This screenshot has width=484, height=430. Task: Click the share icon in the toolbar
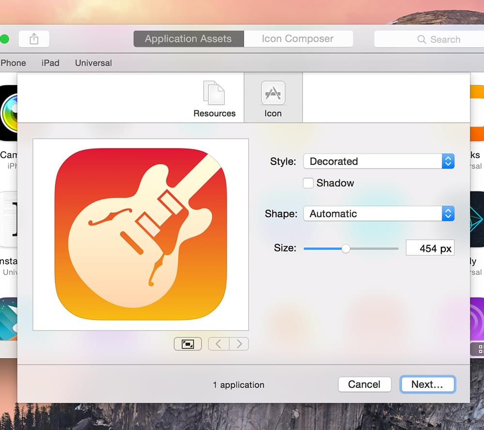[x=34, y=39]
